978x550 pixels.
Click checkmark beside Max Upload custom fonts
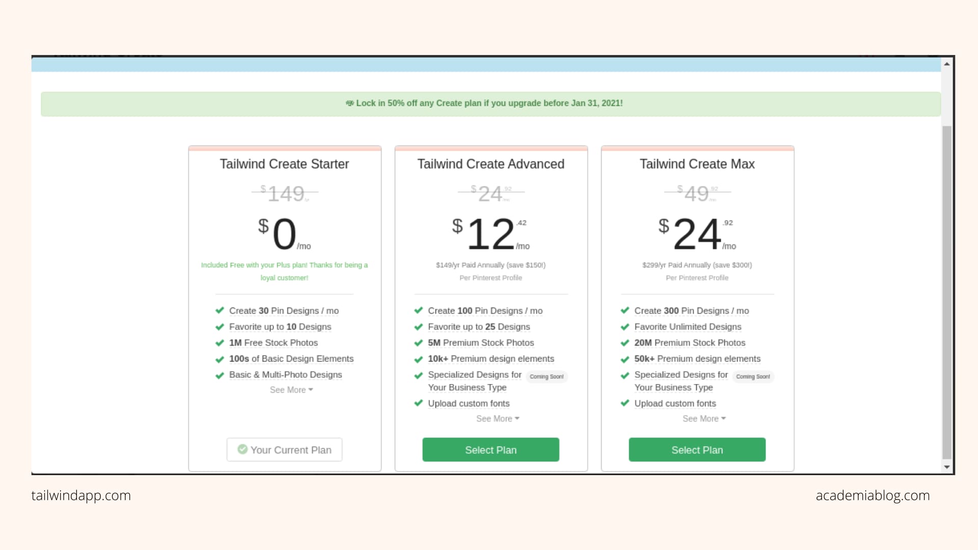(625, 403)
